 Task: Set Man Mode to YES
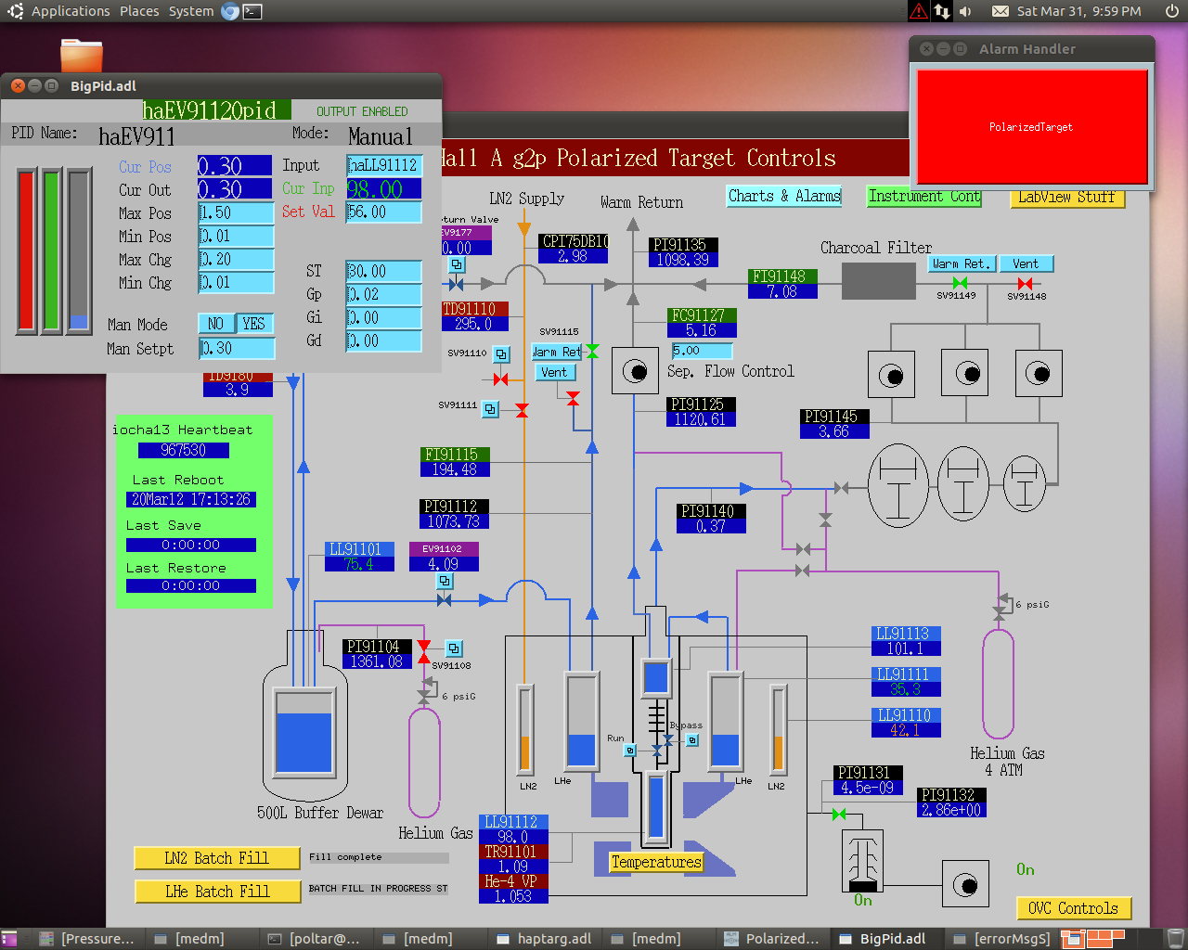pyautogui.click(x=254, y=324)
